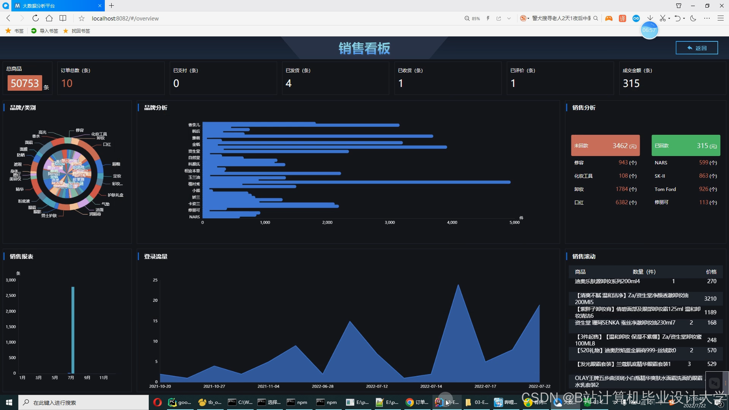Open the downloads arrow icon
Screen dimensions: 729x410
(650, 18)
